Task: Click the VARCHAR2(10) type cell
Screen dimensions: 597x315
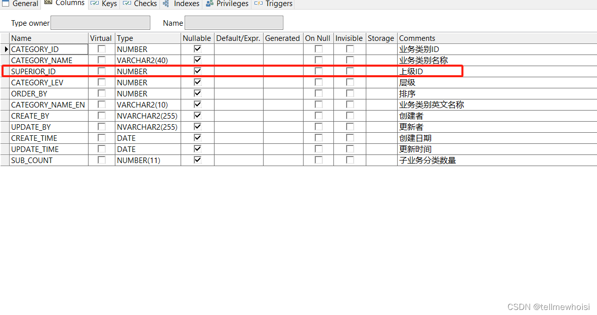Action: pyautogui.click(x=148, y=105)
